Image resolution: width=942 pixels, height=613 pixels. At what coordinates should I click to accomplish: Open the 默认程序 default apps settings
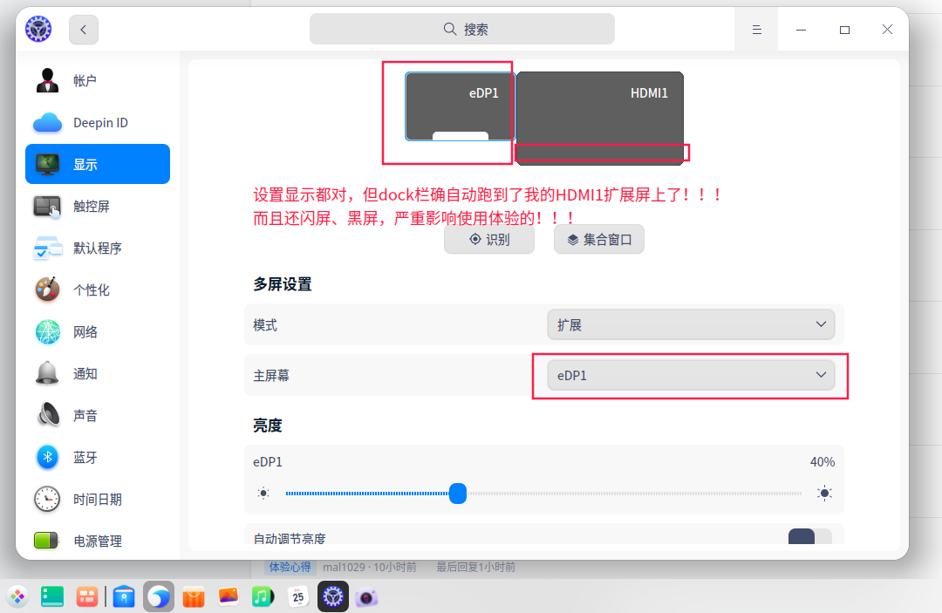[x=98, y=248]
